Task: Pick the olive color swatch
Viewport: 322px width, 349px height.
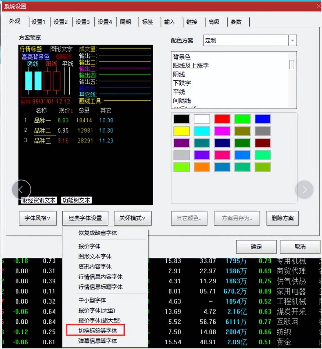Action: (242, 131)
